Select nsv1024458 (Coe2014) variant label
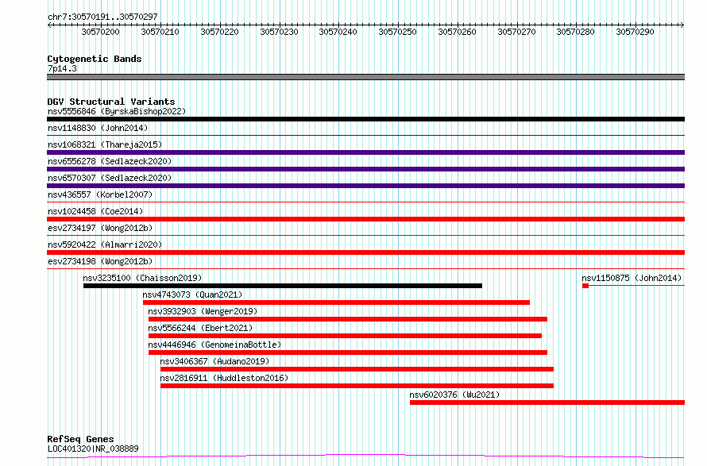707x466 pixels. click(x=95, y=211)
